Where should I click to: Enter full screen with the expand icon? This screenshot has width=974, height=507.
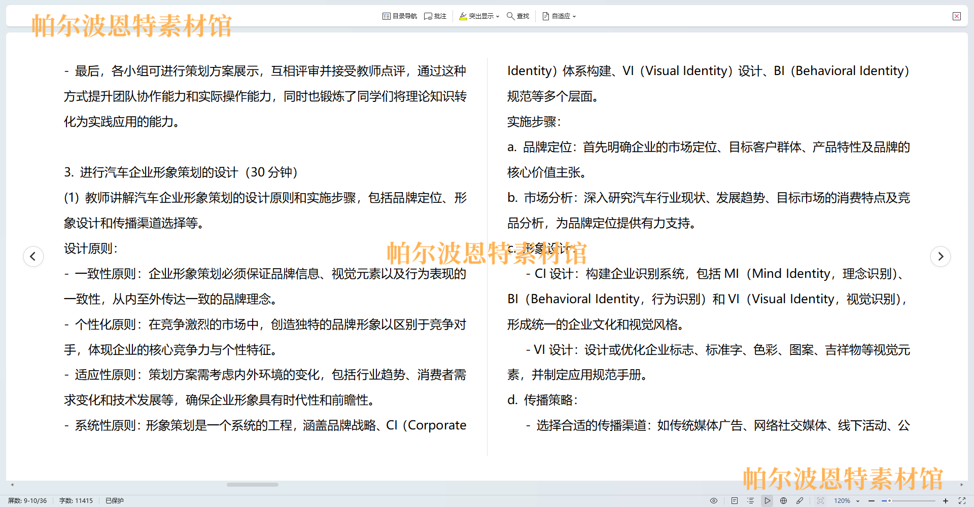coord(962,500)
